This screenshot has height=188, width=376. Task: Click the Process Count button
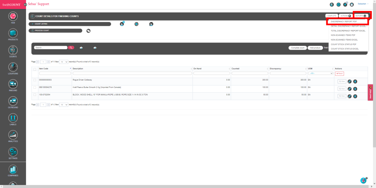point(55,31)
